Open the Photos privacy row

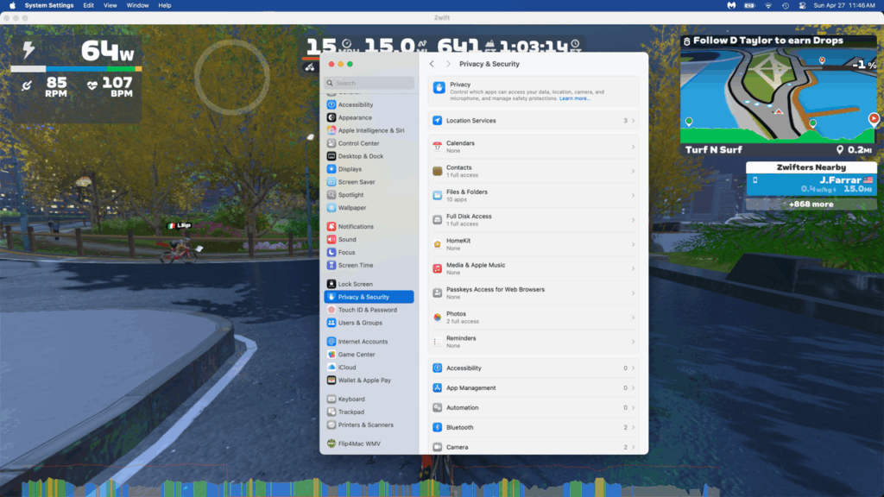tap(534, 318)
